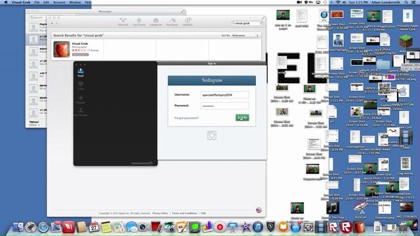Open Spotlight search in the menu bar

(x=406, y=2)
